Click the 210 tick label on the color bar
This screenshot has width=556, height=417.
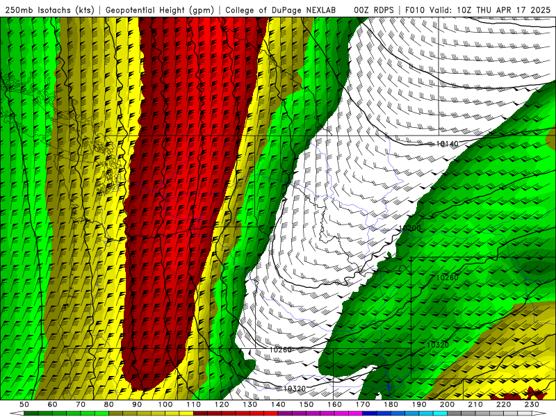point(475,404)
